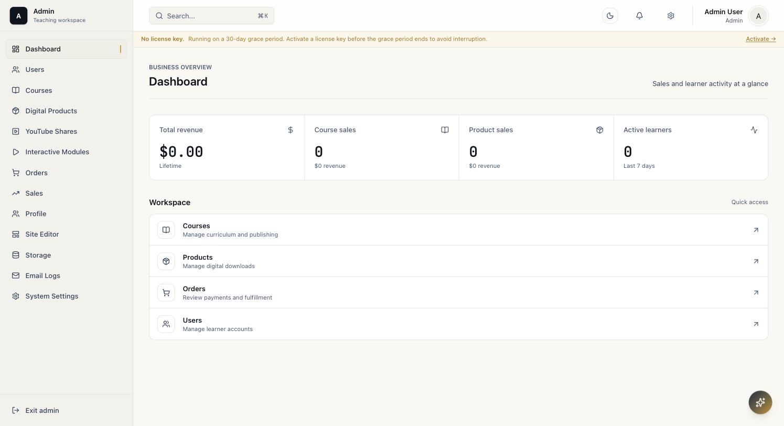
Task: Click the Orders cart icon in Workspace
Action: pos(166,293)
